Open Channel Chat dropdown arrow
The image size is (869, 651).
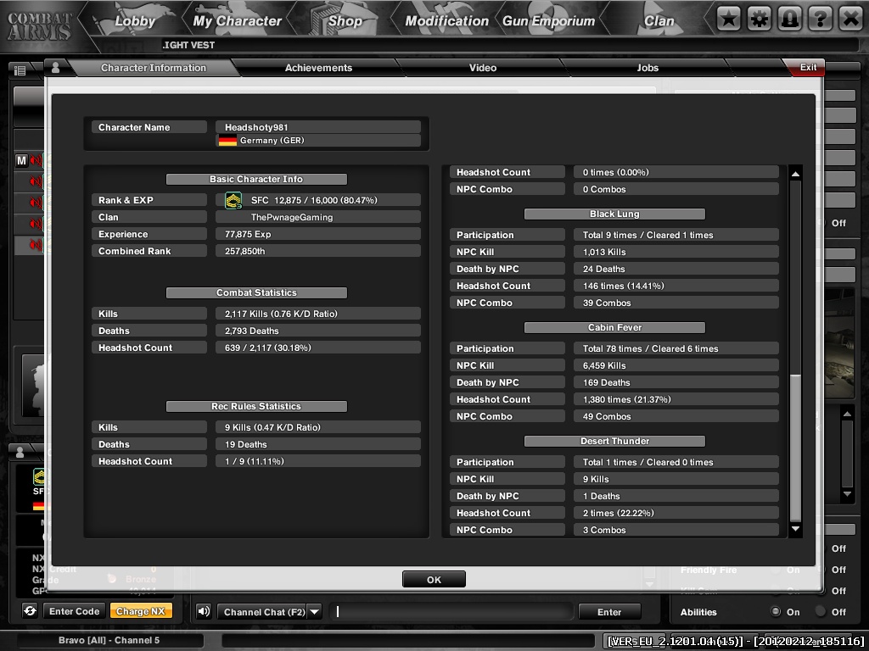[314, 612]
